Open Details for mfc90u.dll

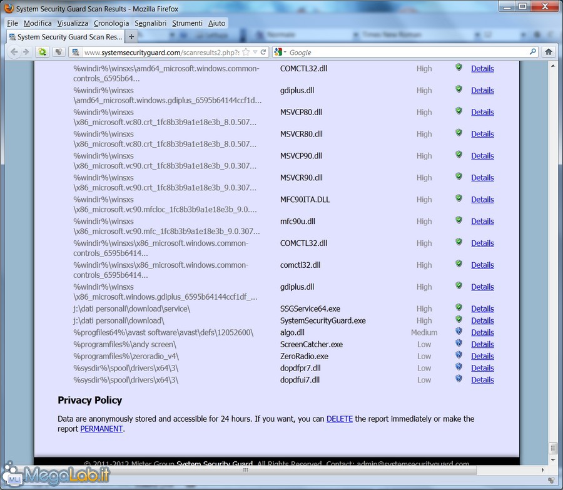coord(482,222)
